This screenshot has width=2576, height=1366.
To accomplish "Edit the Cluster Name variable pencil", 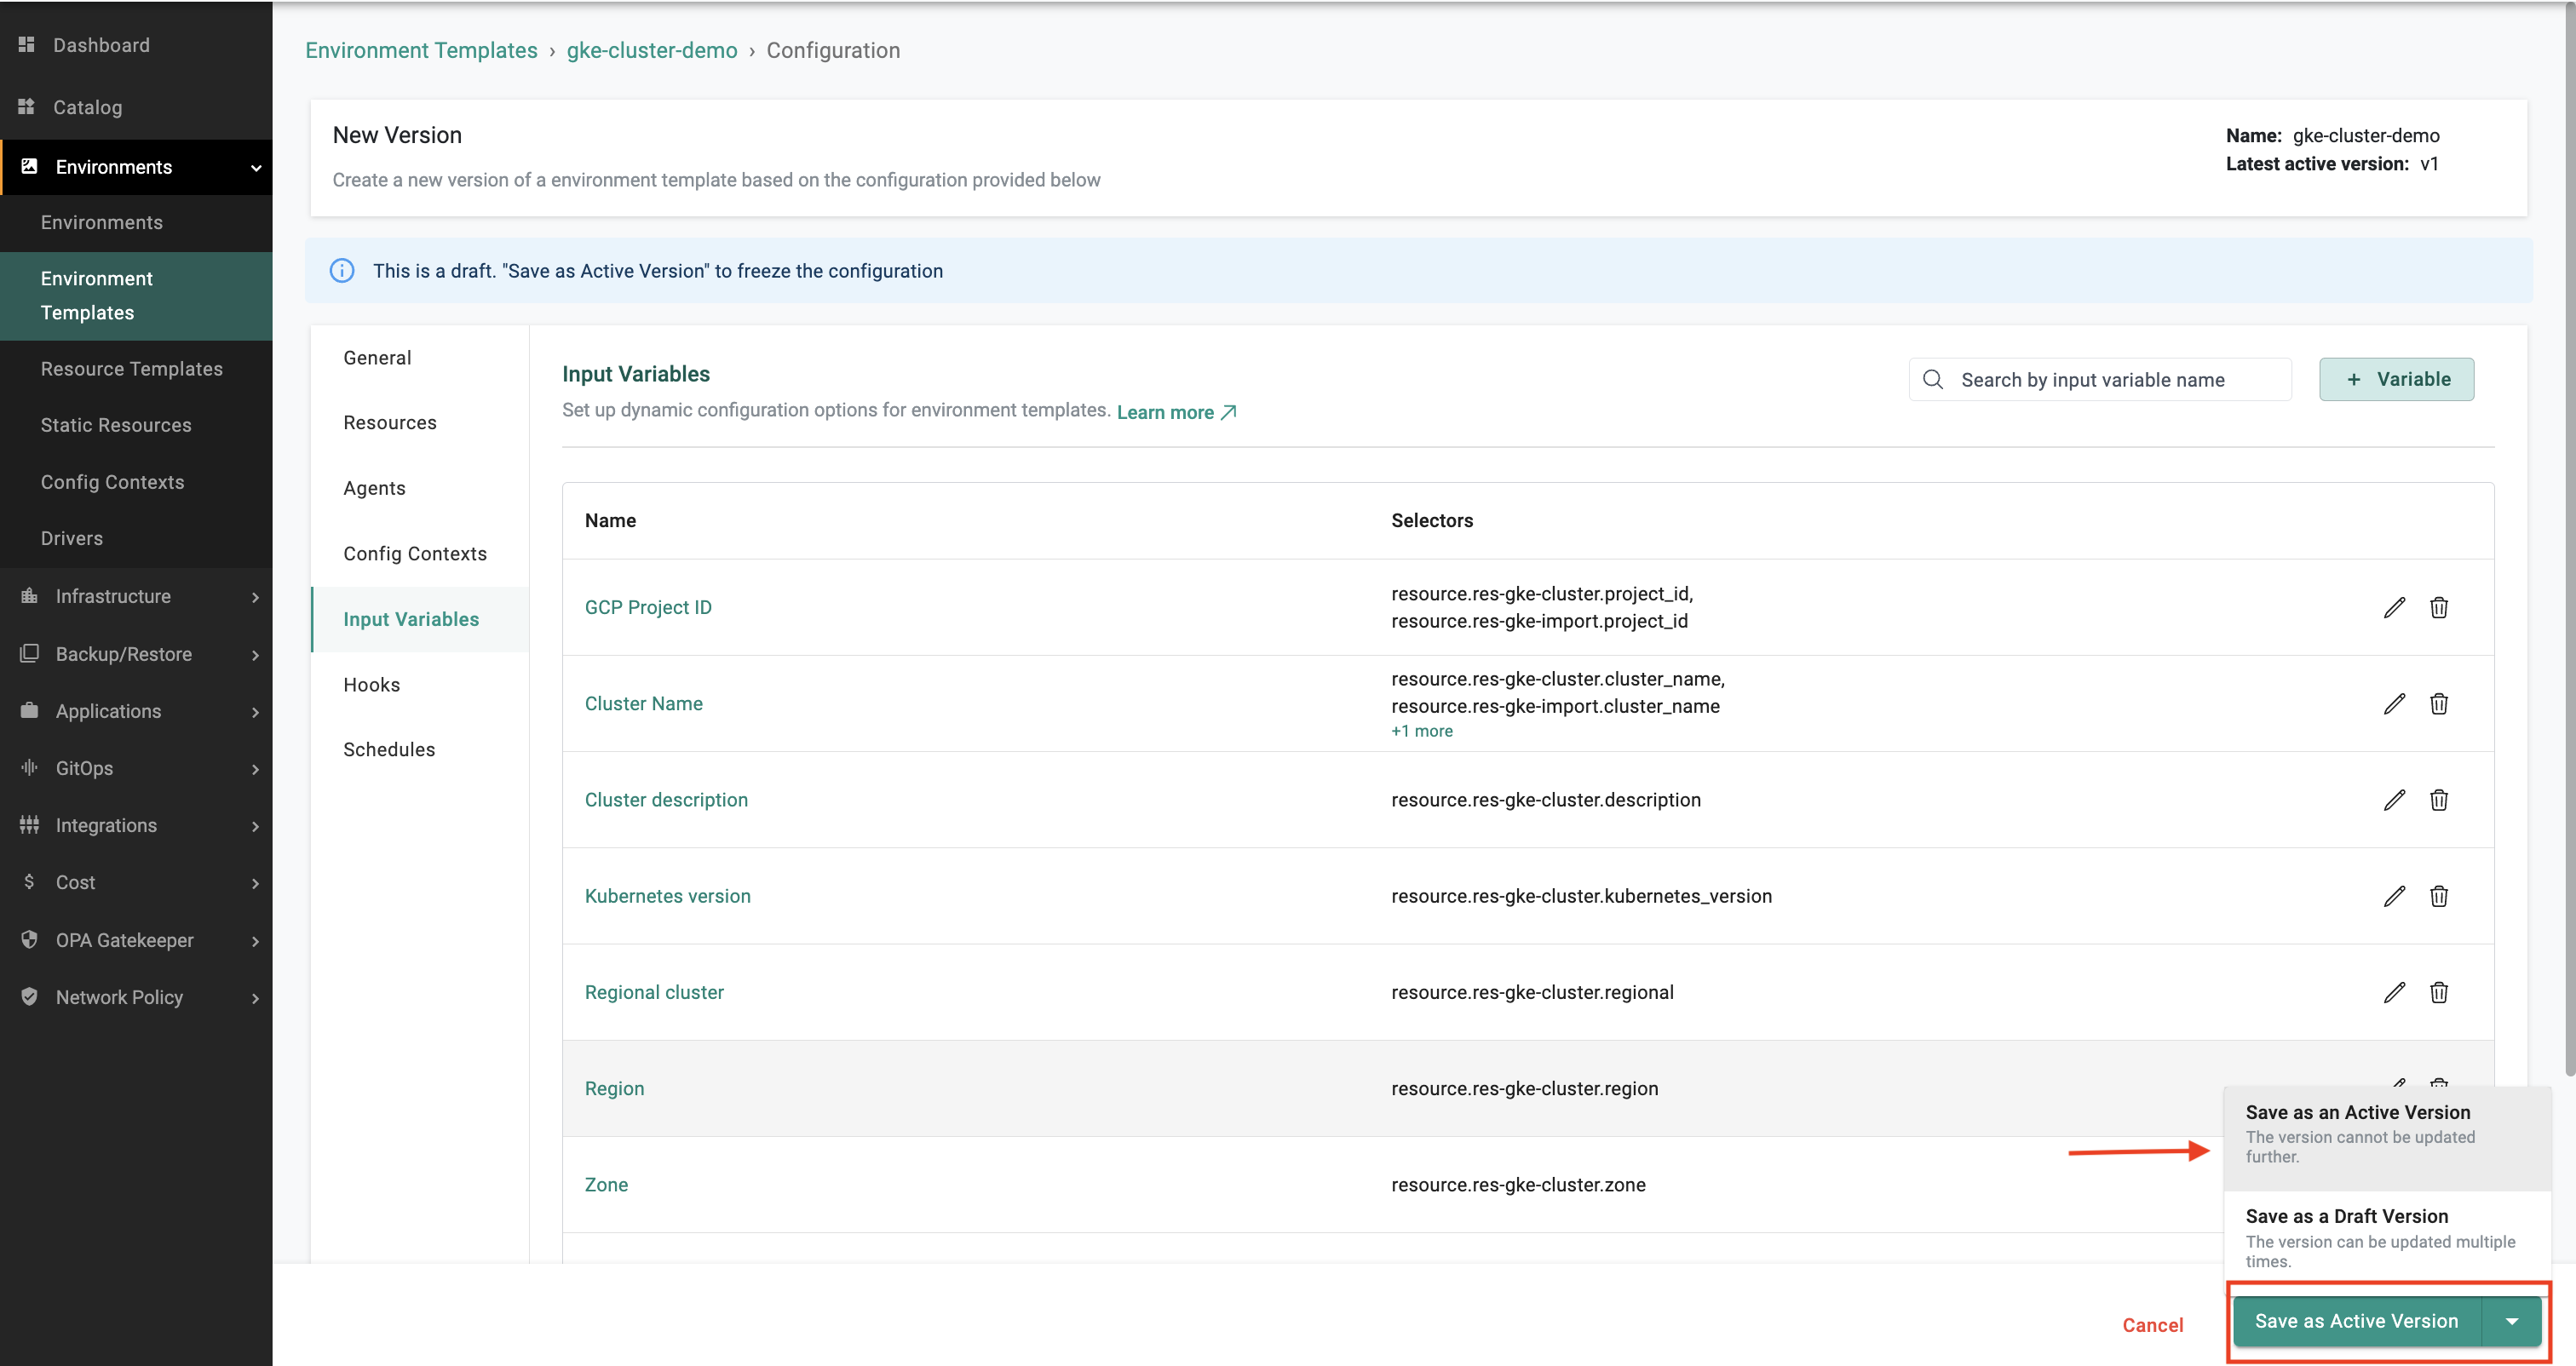I will point(2394,704).
